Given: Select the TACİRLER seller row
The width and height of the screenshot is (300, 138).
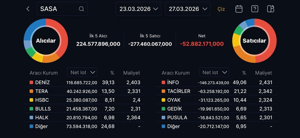Looking at the screenshot, I should [x=217, y=91].
